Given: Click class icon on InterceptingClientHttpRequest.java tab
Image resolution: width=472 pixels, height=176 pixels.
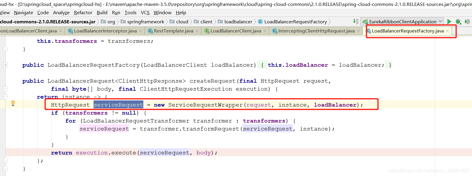Looking at the screenshot, I should (x=275, y=31).
